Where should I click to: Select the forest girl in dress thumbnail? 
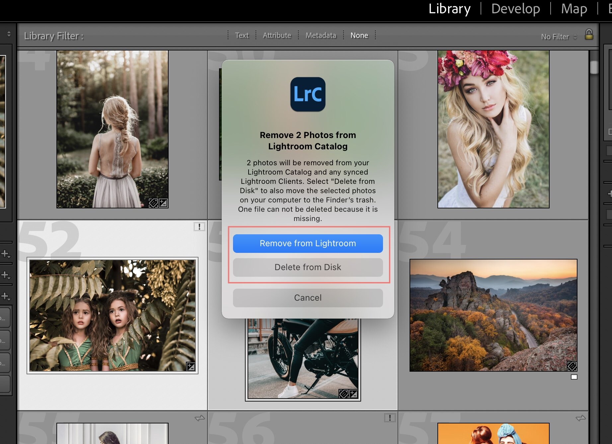pos(113,129)
